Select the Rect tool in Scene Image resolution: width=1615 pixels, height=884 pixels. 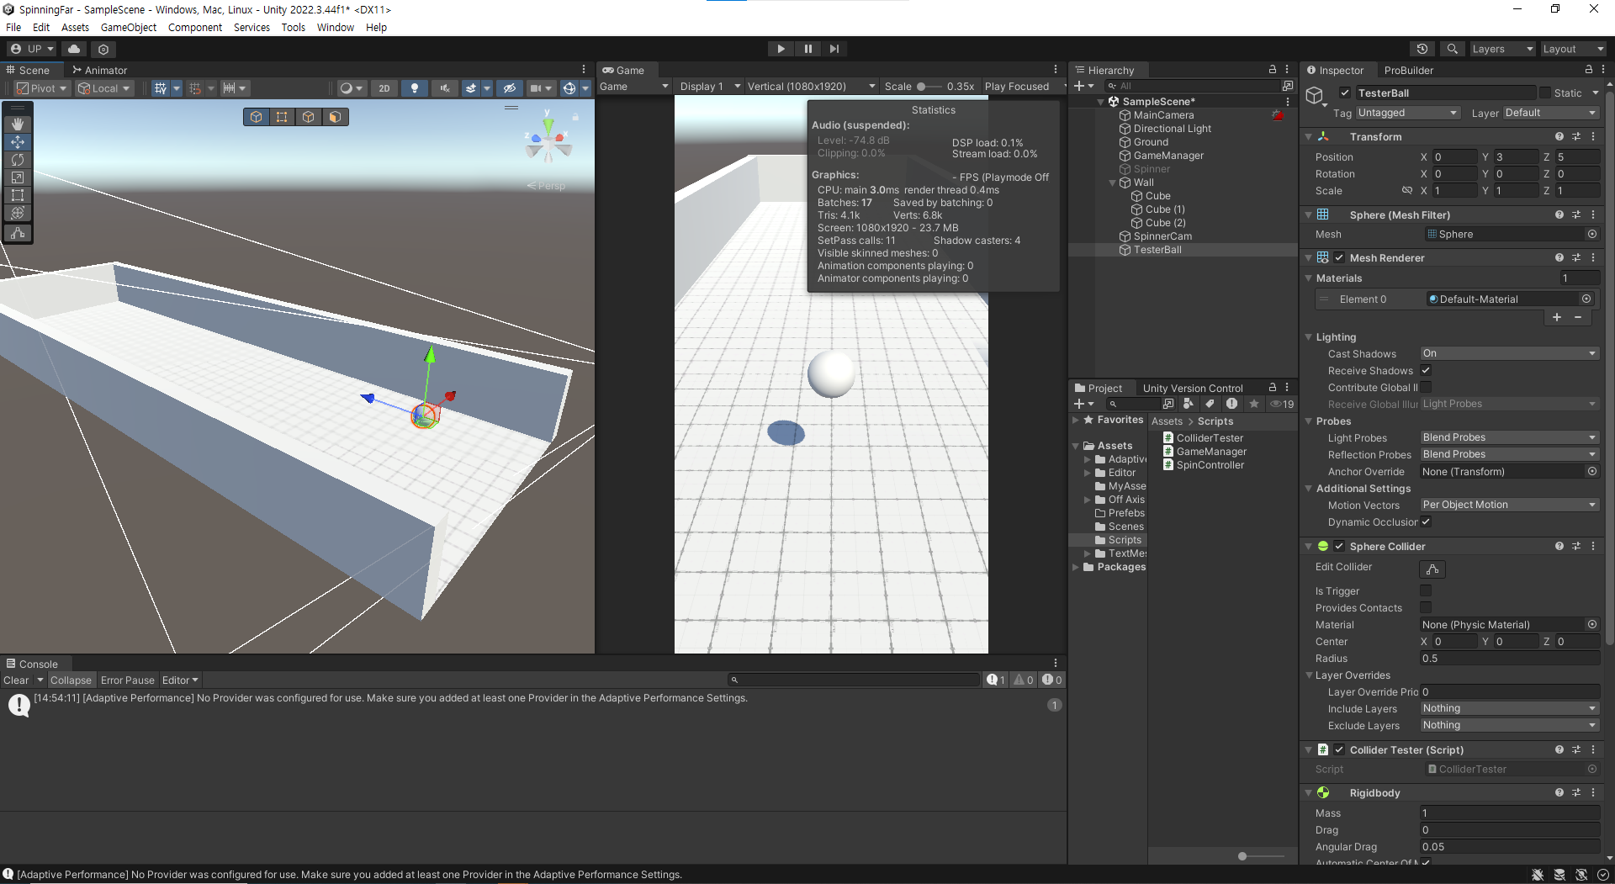[x=18, y=195]
